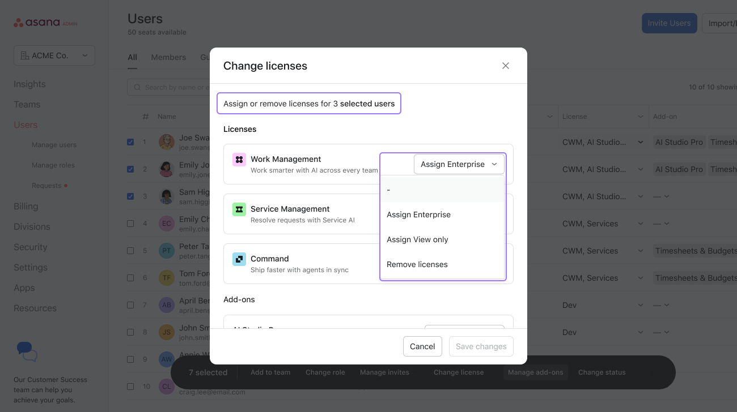737x412 pixels.
Task: Tick the row 4 checkbox beside EC
Action: (130, 224)
